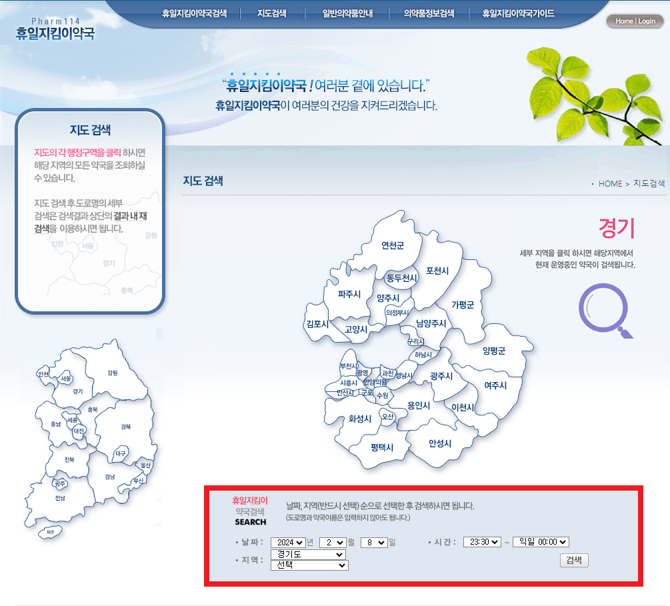Image resolution: width=670 pixels, height=606 pixels.
Task: Select 경남 on the Korea map
Action: coord(110,477)
